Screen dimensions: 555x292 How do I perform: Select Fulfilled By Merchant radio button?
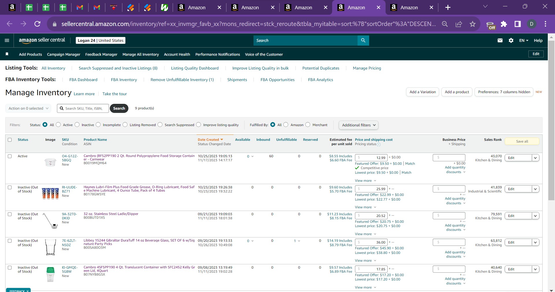pos(308,125)
